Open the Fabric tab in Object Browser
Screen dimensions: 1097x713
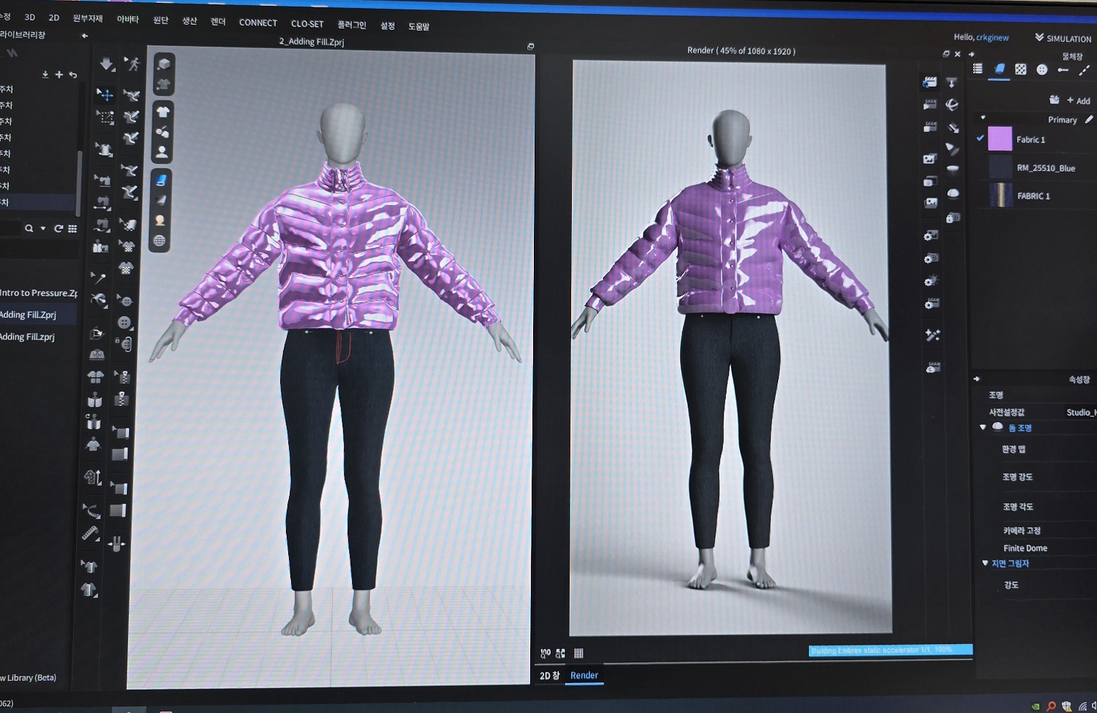(x=999, y=69)
